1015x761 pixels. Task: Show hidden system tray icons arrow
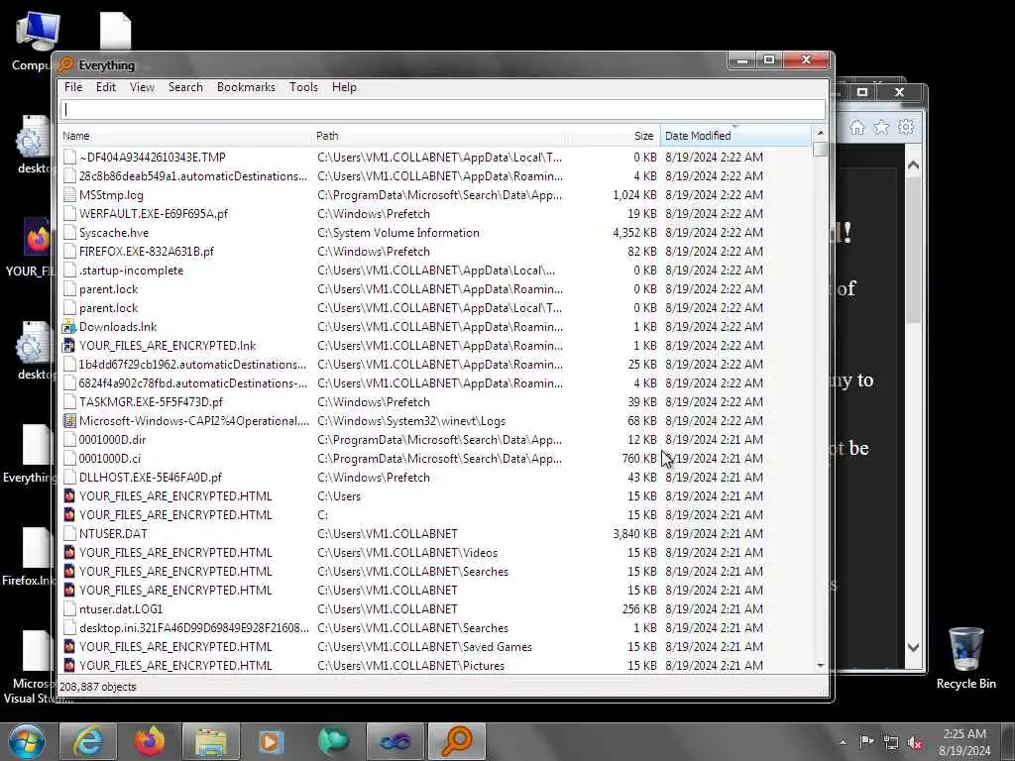(843, 742)
